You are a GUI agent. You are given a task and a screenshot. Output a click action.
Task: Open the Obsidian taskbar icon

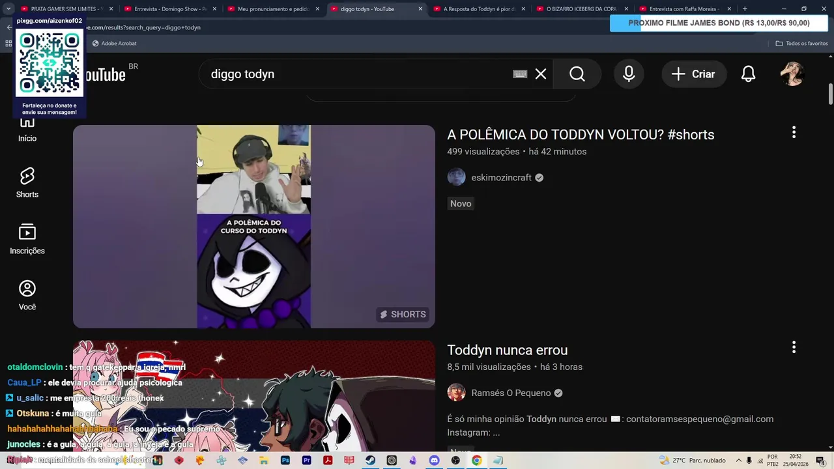[413, 460]
